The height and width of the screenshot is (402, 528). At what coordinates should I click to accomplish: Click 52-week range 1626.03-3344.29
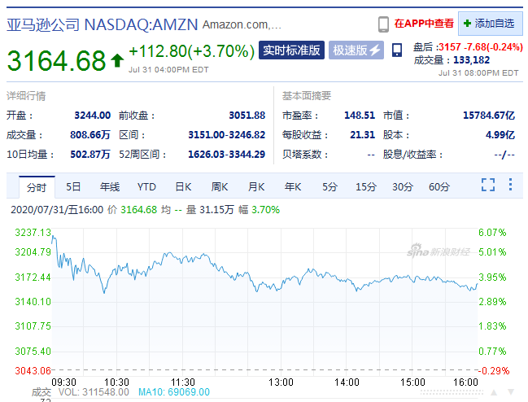point(227,155)
